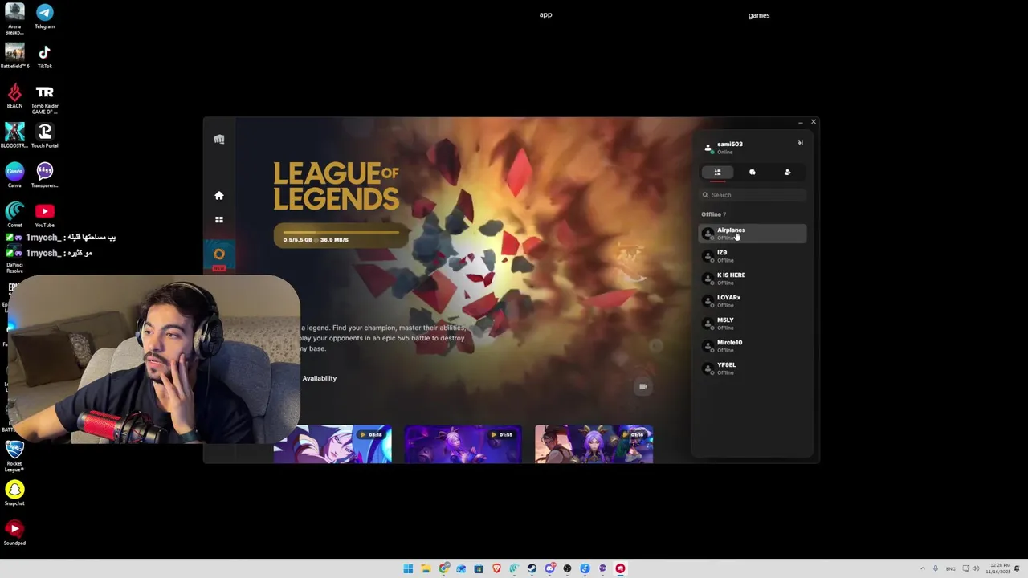The width and height of the screenshot is (1028, 578).
Task: Open the Availability section link
Action: click(319, 378)
